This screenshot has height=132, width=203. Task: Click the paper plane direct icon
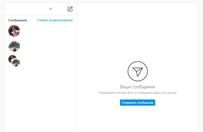138,71
